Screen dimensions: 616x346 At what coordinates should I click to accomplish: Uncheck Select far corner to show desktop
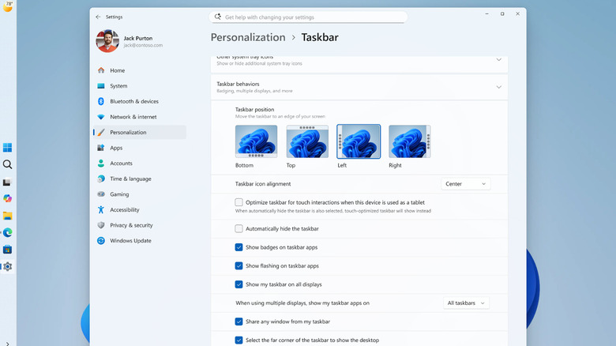[239, 340]
